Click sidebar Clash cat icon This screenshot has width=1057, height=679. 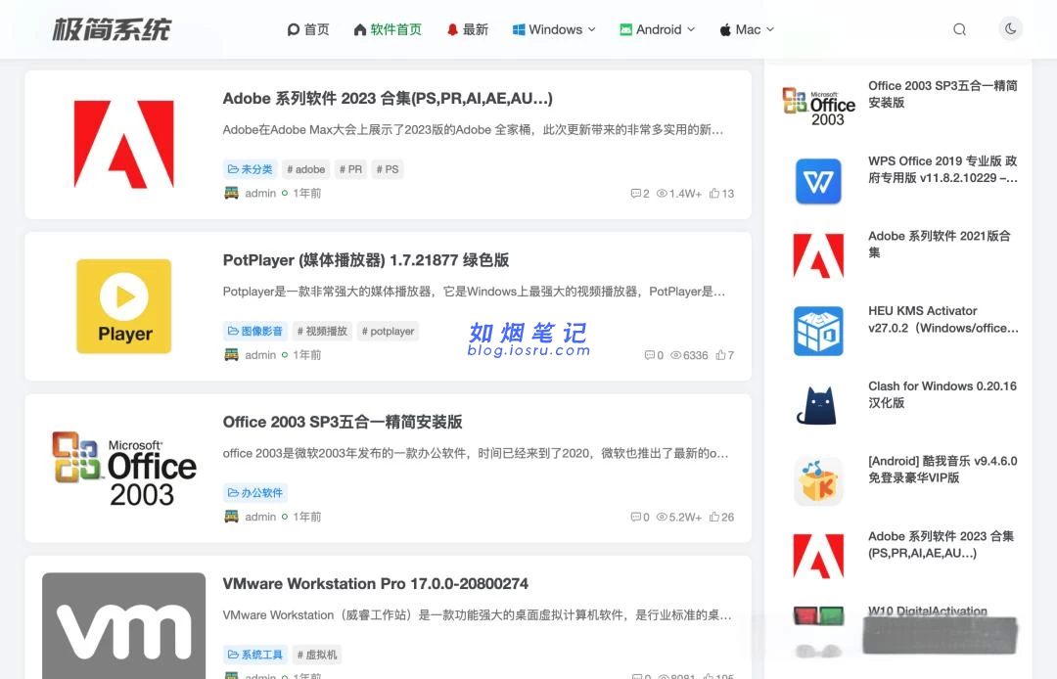(x=818, y=405)
